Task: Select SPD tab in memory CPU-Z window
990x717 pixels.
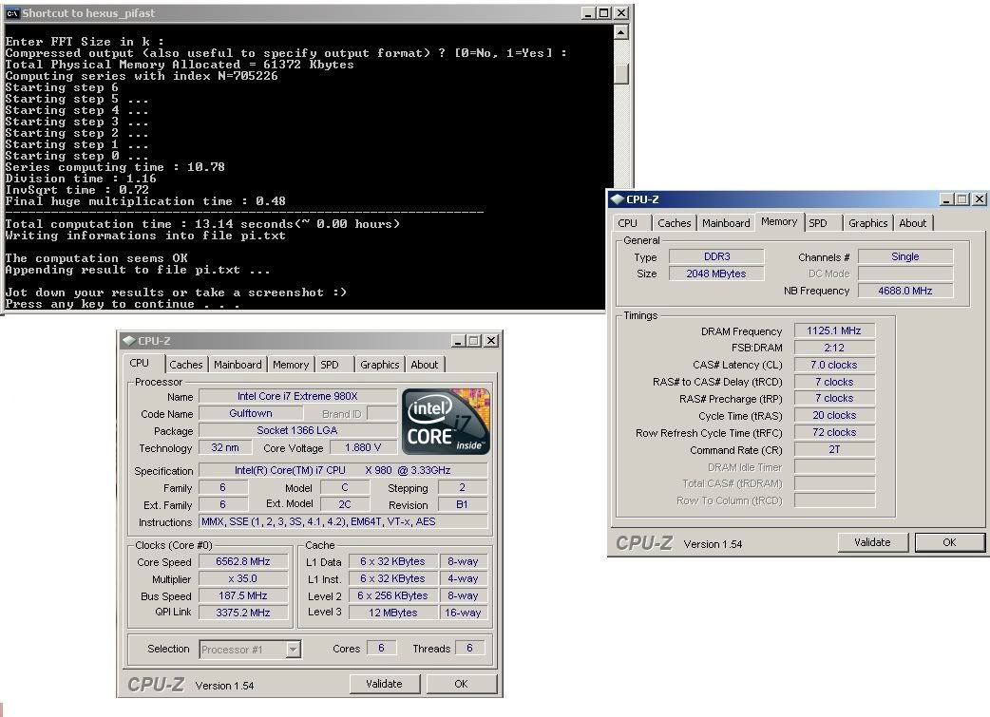Action: 818,223
